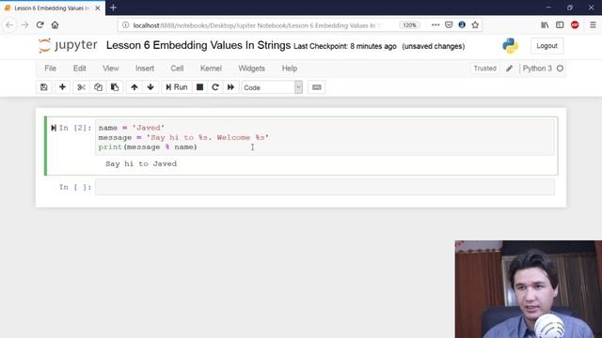The height and width of the screenshot is (338, 602).
Task: Reload the page with the refresh icon
Action: (40, 25)
